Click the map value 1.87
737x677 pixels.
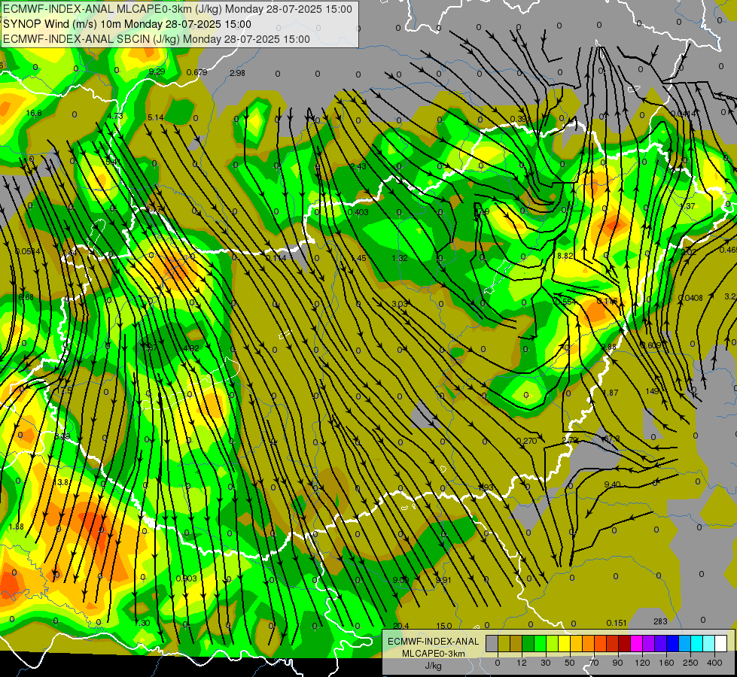(610, 393)
